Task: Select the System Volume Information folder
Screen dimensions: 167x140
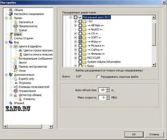Action: click(x=104, y=62)
